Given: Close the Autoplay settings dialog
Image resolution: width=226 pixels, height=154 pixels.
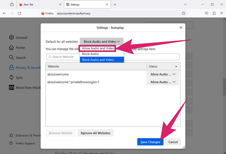Looking at the screenshot, I should pyautogui.click(x=181, y=27).
